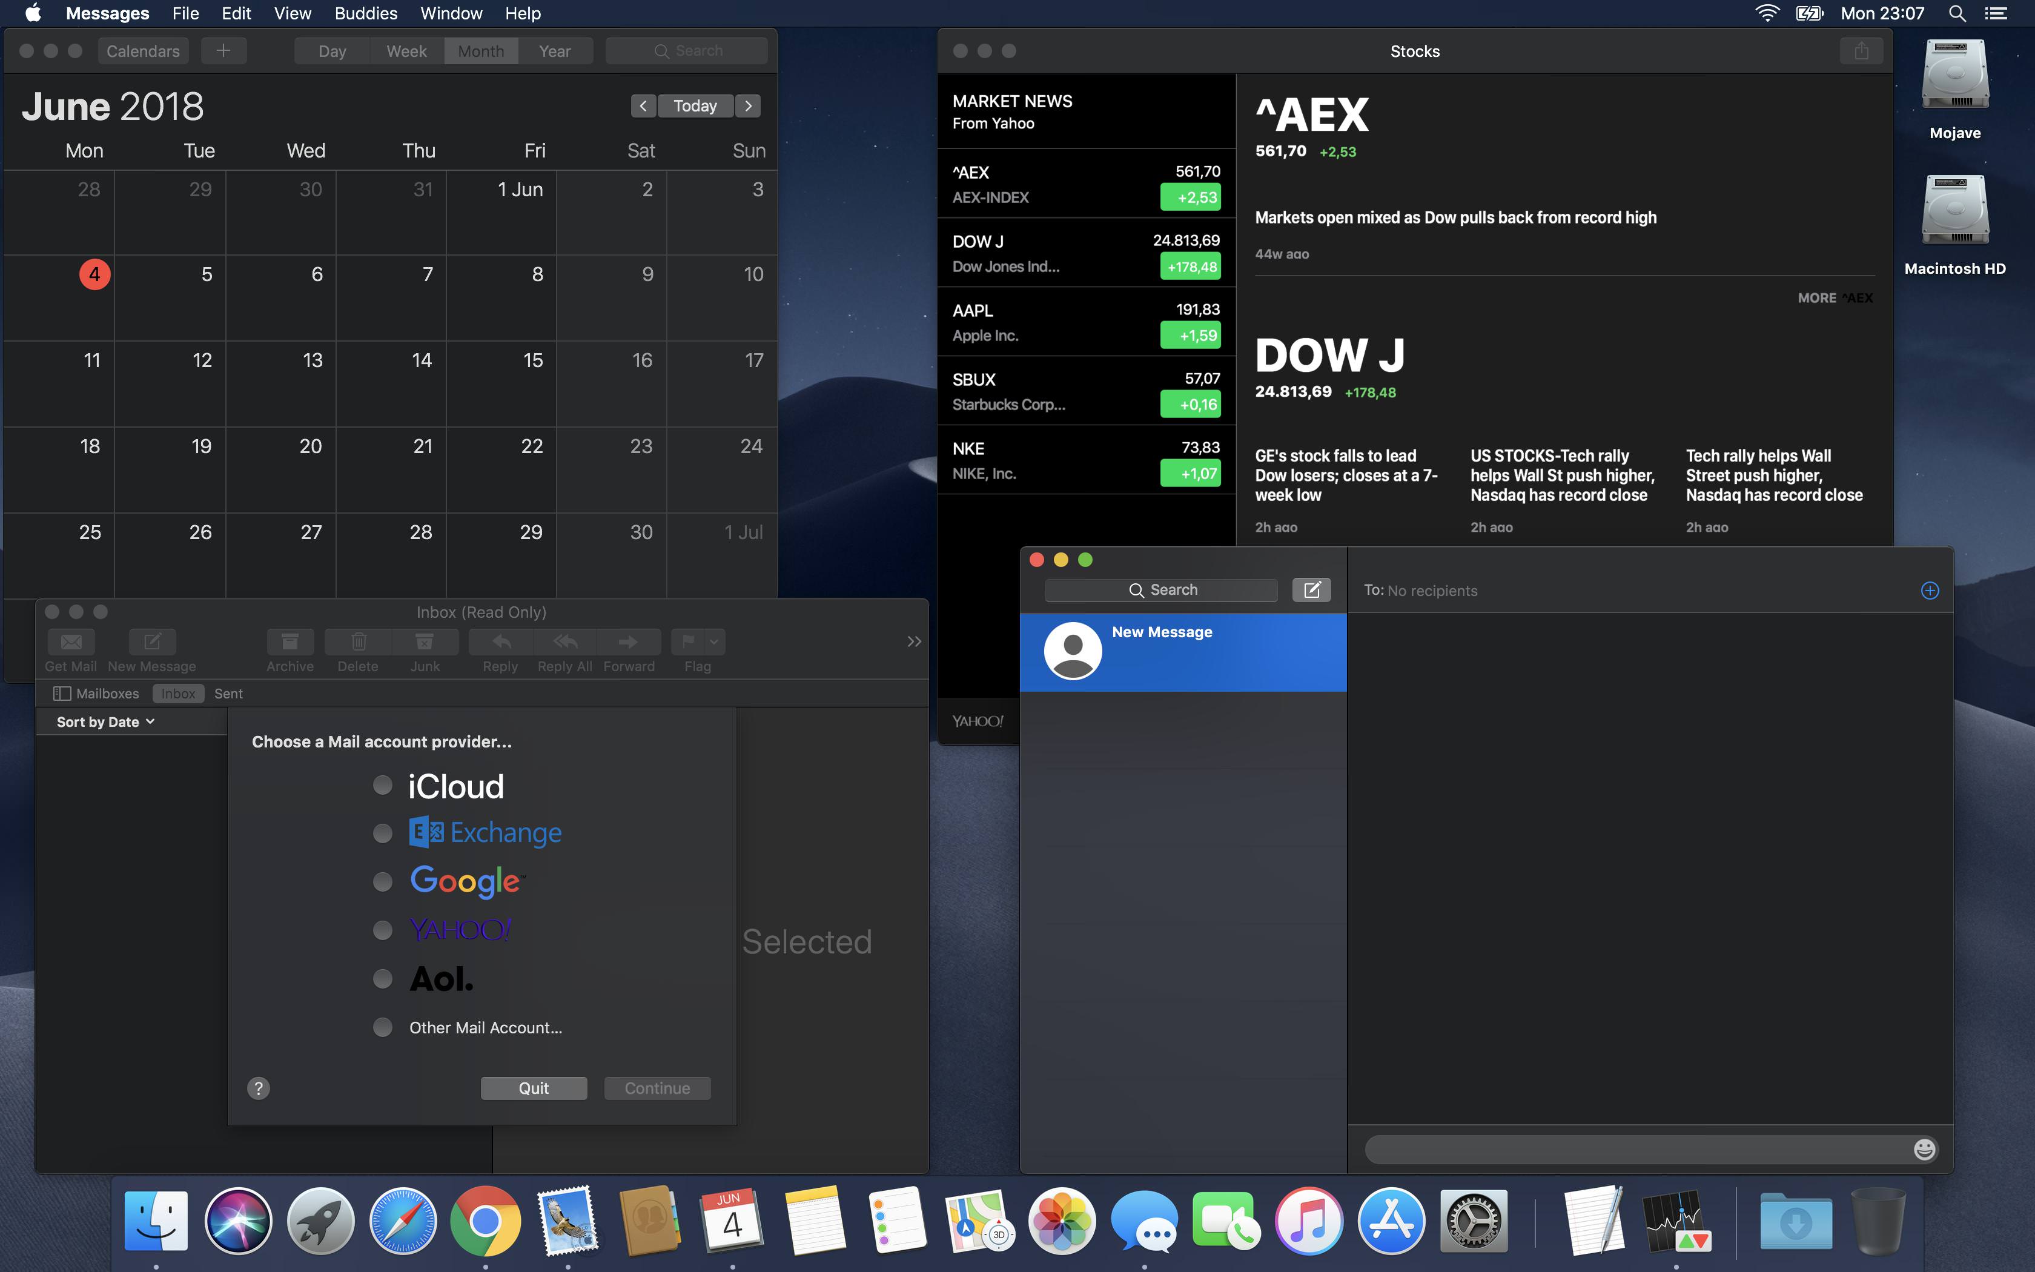Click the compose new message icon in Messages
This screenshot has height=1272, width=2035.
point(1311,590)
